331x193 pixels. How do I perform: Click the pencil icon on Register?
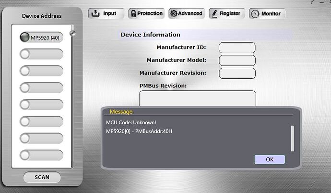[214, 13]
